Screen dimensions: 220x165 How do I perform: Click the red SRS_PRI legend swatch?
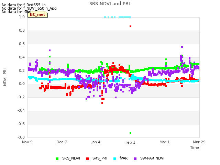click(x=88, y=158)
